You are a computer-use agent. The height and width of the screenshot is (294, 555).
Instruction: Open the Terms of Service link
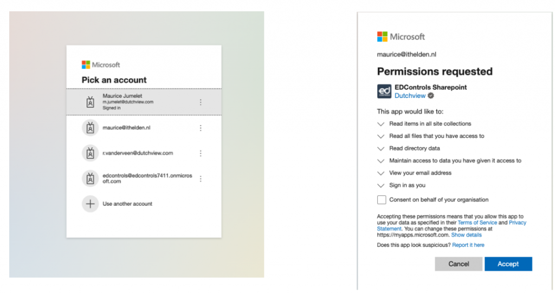[x=477, y=223]
